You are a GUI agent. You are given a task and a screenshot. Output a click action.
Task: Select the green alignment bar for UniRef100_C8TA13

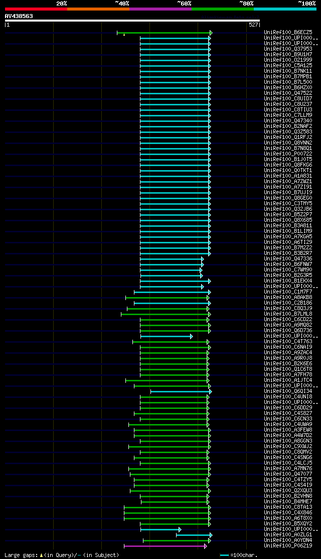coord(168,507)
